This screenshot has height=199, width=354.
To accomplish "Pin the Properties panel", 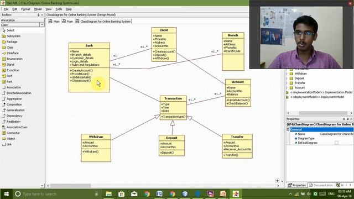I will pyautogui.click(x=347, y=119).
